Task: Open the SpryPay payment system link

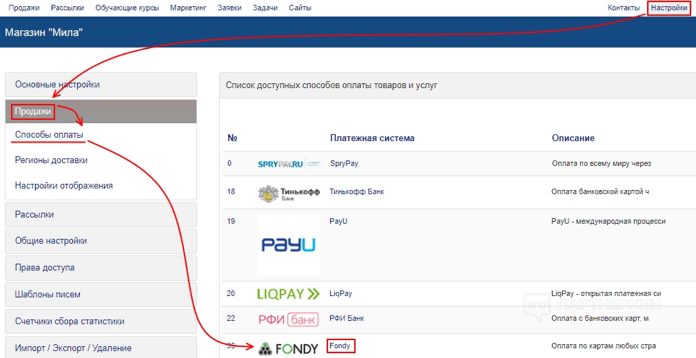Action: tap(344, 163)
